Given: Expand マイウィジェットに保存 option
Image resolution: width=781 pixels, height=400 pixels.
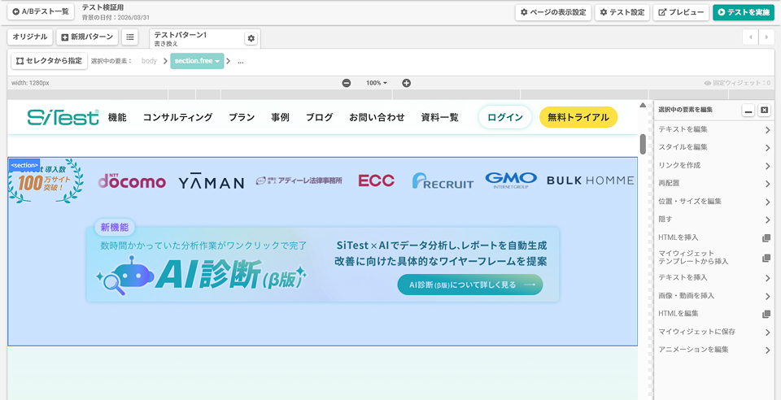Looking at the screenshot, I should tap(715, 332).
